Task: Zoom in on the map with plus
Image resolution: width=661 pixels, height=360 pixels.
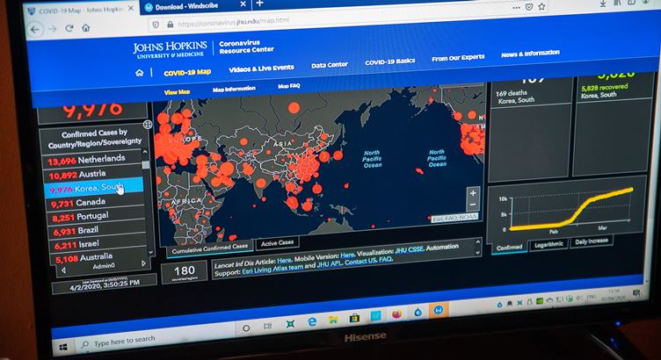Action: (473, 193)
